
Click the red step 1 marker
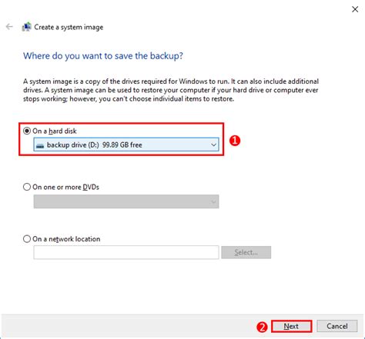[235, 141]
